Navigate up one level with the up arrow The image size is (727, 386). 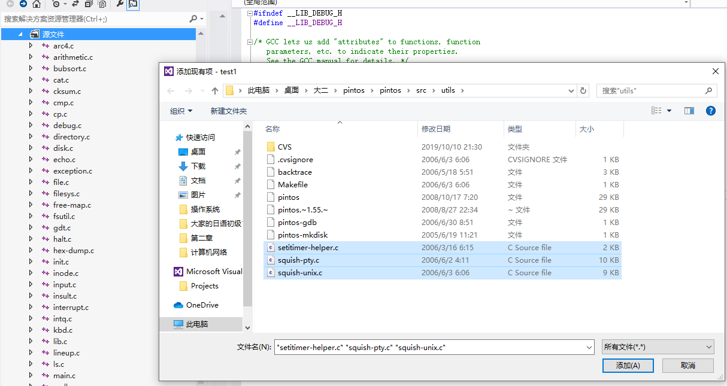point(215,90)
